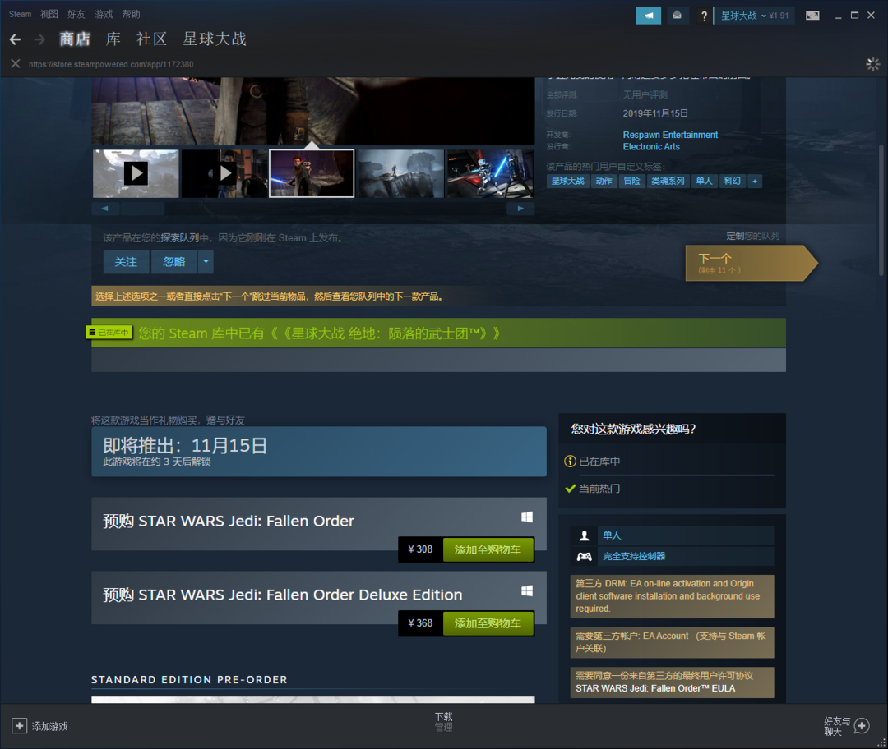Switch to Big Picture mode icon
This screenshot has width=888, height=749.
click(812, 16)
